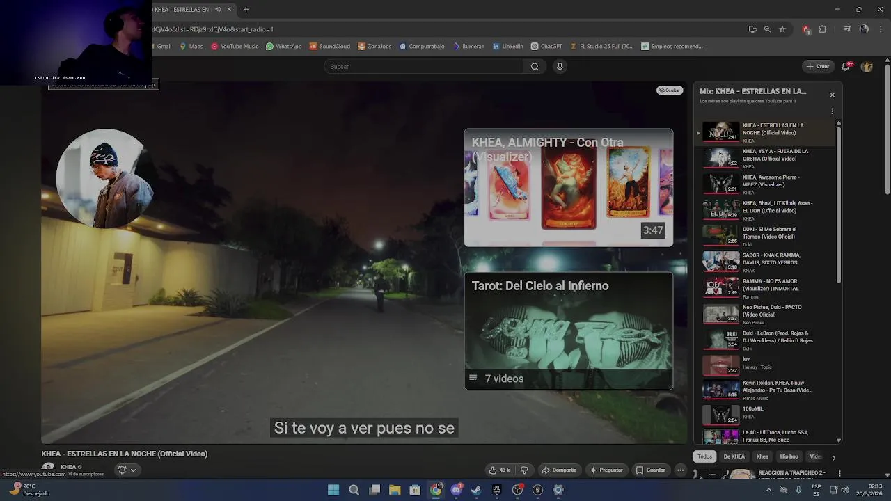Open Chrome media control icon
The height and width of the screenshot is (501, 891).
pyautogui.click(x=847, y=29)
